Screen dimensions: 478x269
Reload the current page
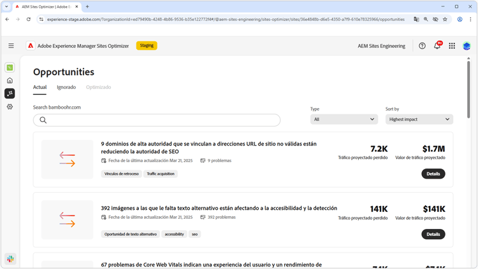[28, 19]
